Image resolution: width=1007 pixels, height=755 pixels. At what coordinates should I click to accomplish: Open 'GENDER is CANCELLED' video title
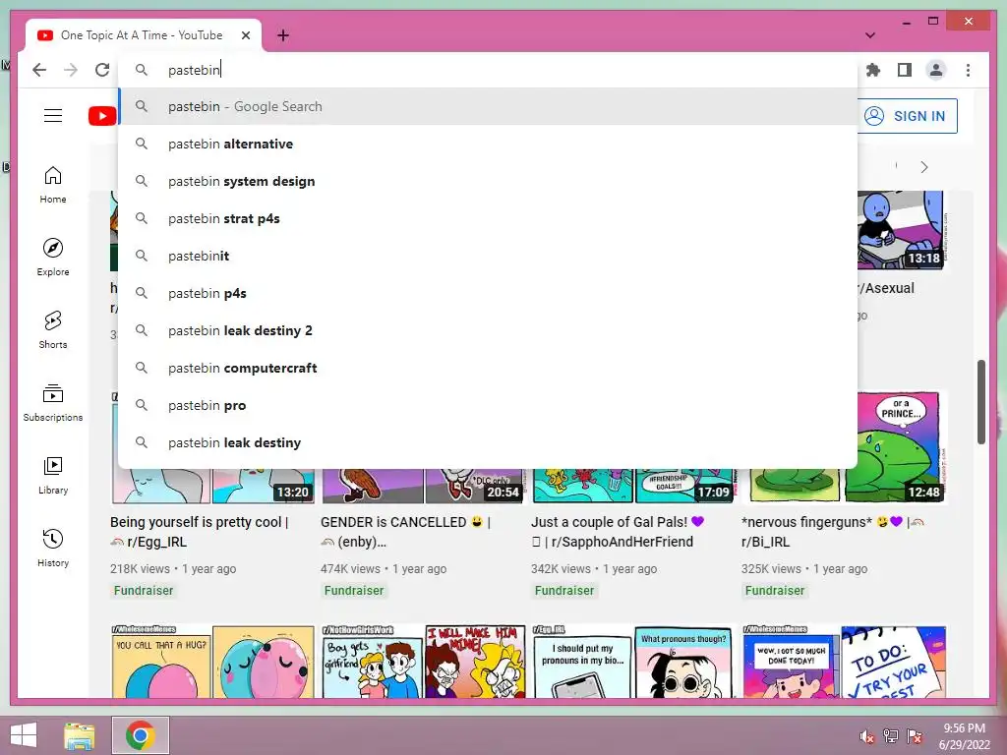tap(405, 532)
